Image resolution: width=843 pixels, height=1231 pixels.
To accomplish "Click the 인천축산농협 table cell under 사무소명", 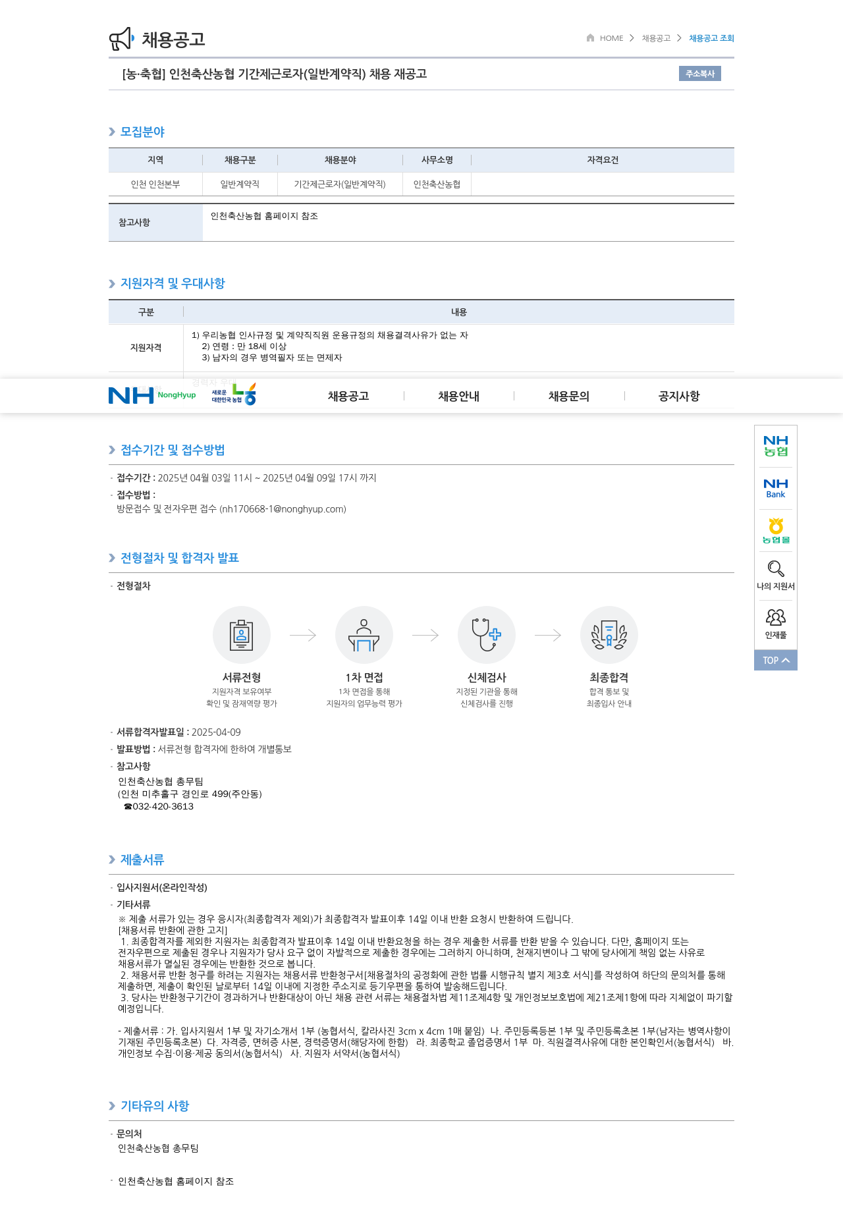I will (437, 184).
